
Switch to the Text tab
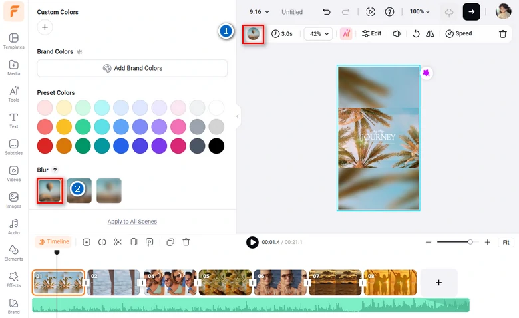[13, 121]
